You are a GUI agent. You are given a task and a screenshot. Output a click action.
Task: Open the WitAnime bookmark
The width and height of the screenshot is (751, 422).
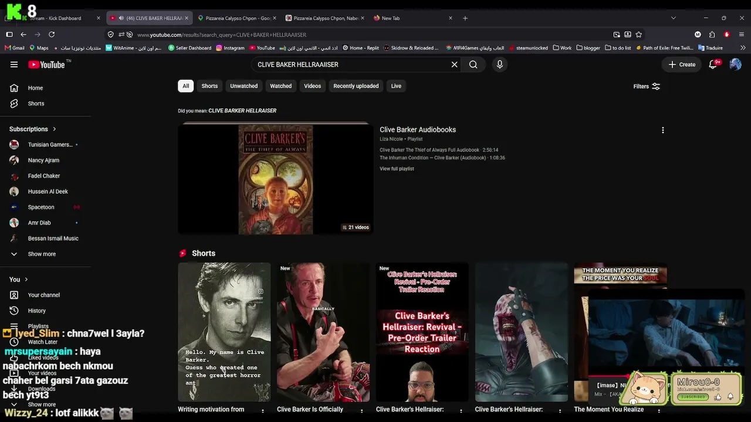click(134, 48)
